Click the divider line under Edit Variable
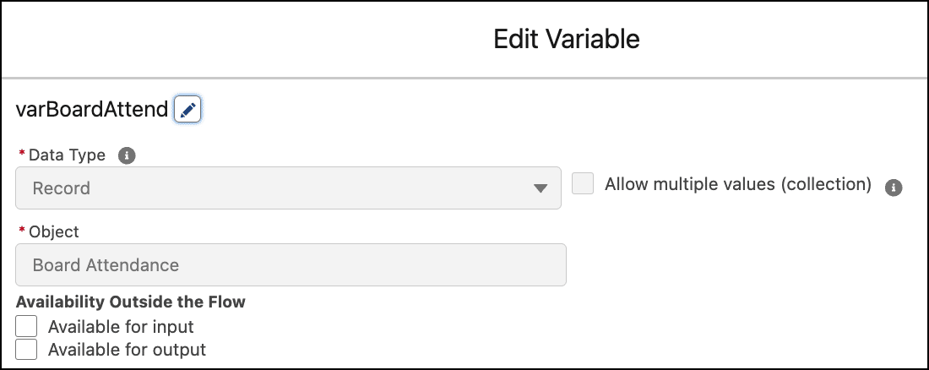 (x=465, y=78)
